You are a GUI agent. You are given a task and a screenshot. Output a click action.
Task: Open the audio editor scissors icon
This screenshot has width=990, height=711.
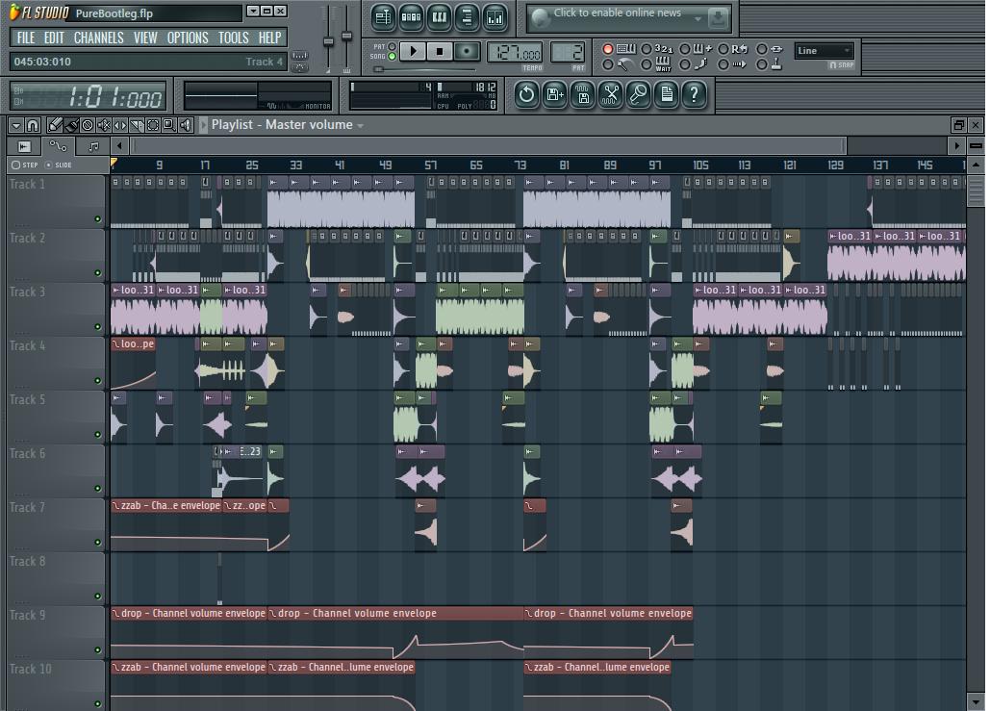[x=610, y=94]
